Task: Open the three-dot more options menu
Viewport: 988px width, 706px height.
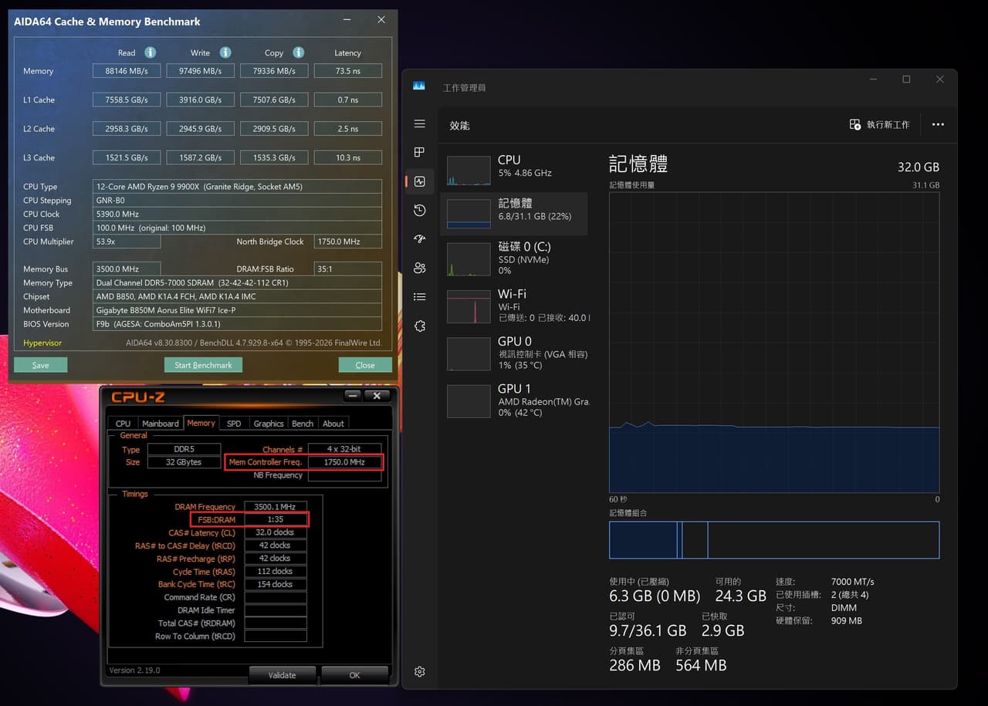Action: pos(938,124)
